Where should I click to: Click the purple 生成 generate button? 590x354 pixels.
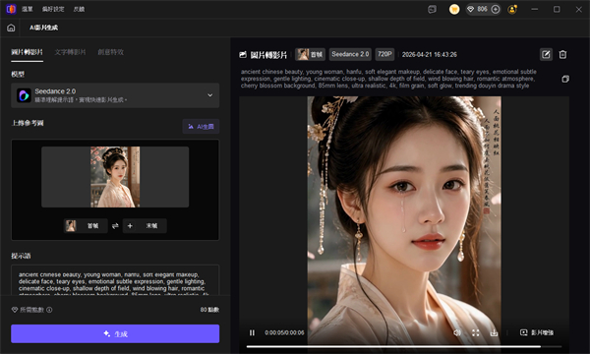tap(115, 333)
